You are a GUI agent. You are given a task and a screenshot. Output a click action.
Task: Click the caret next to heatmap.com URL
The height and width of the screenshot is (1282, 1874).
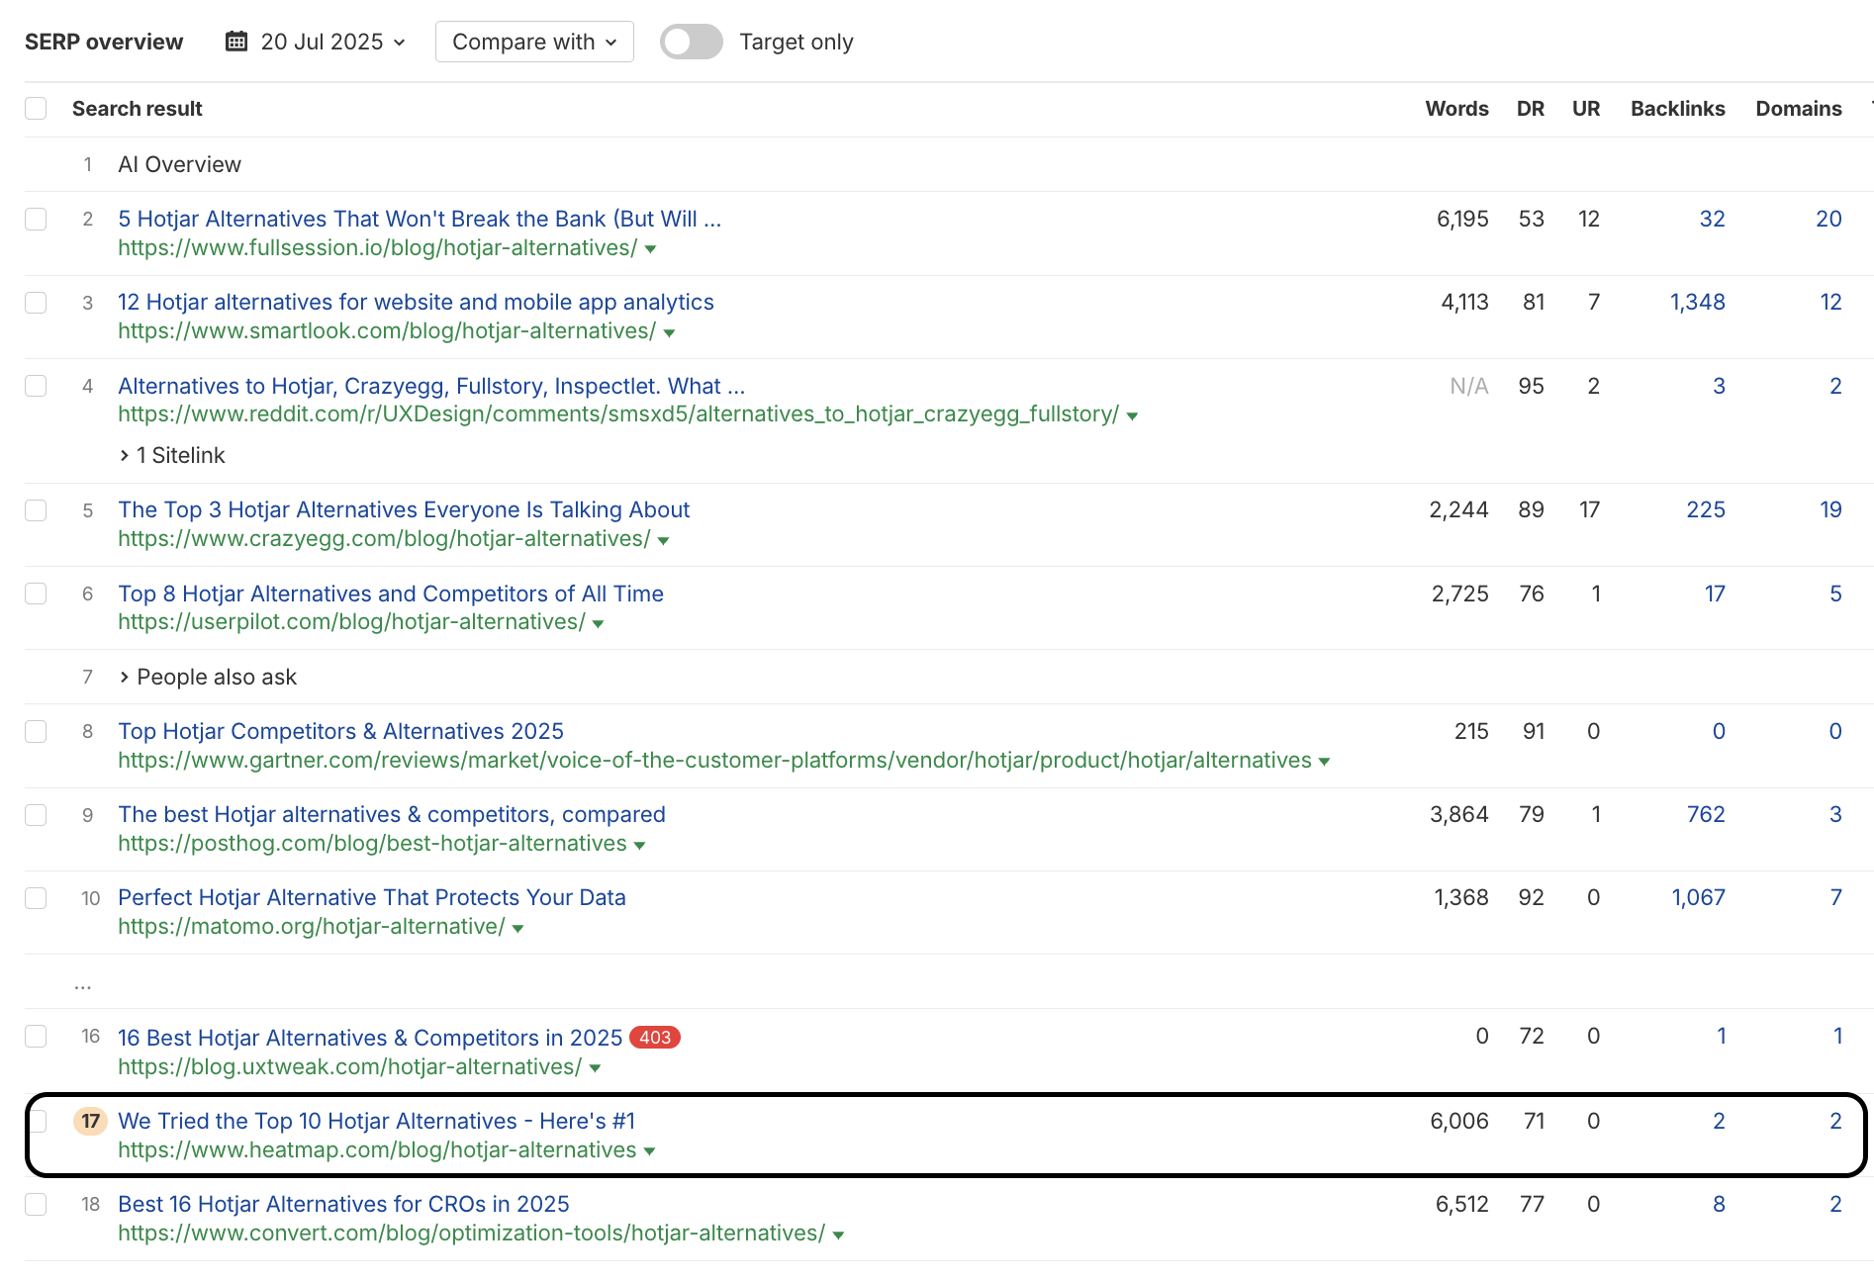(650, 1151)
